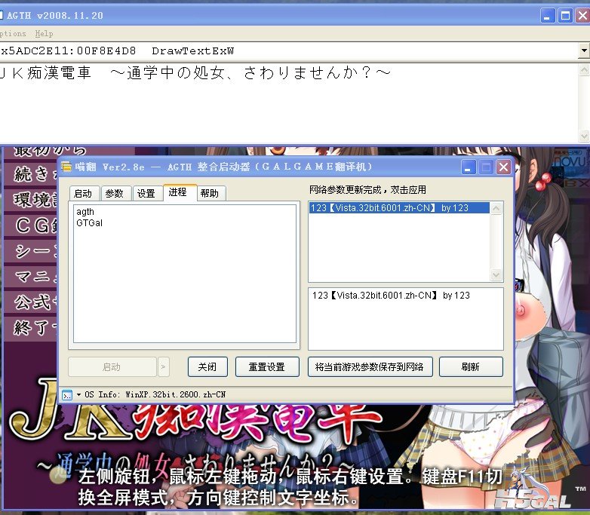Click the 公式 menu entry in the game
Viewport: 590px width, 515px height.
(x=32, y=302)
